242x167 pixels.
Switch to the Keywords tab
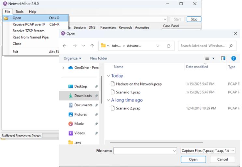pyautogui.click(x=125, y=27)
